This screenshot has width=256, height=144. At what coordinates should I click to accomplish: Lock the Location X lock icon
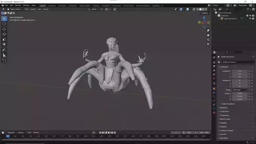[x=249, y=71]
